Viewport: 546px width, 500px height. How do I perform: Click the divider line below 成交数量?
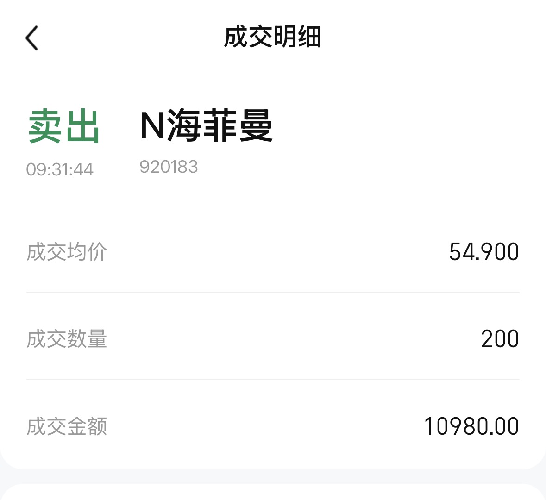coord(272,380)
